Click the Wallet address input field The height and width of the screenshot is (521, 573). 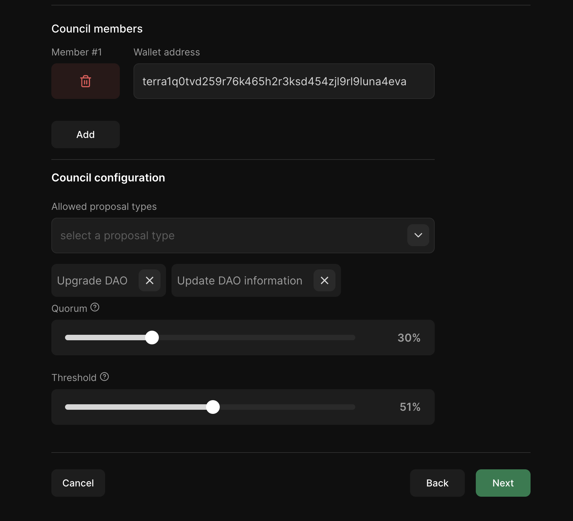point(283,81)
